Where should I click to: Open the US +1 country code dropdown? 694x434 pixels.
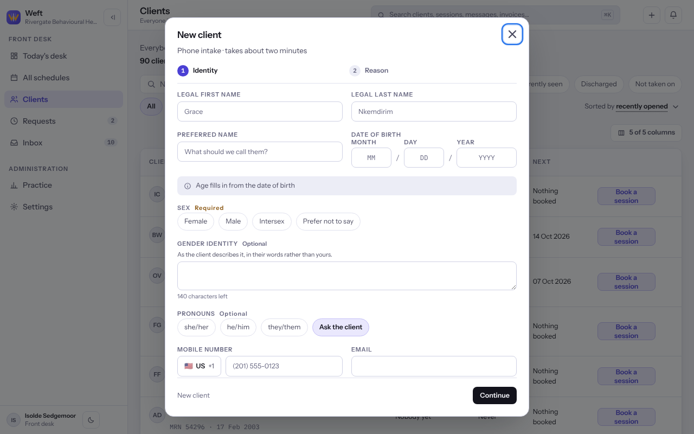point(199,366)
